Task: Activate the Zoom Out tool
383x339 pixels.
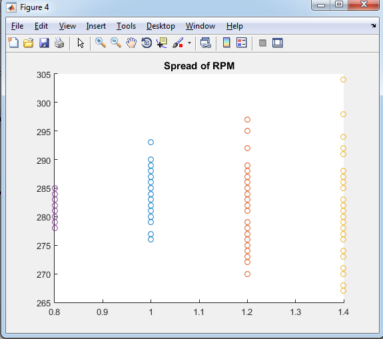Action: 116,43
